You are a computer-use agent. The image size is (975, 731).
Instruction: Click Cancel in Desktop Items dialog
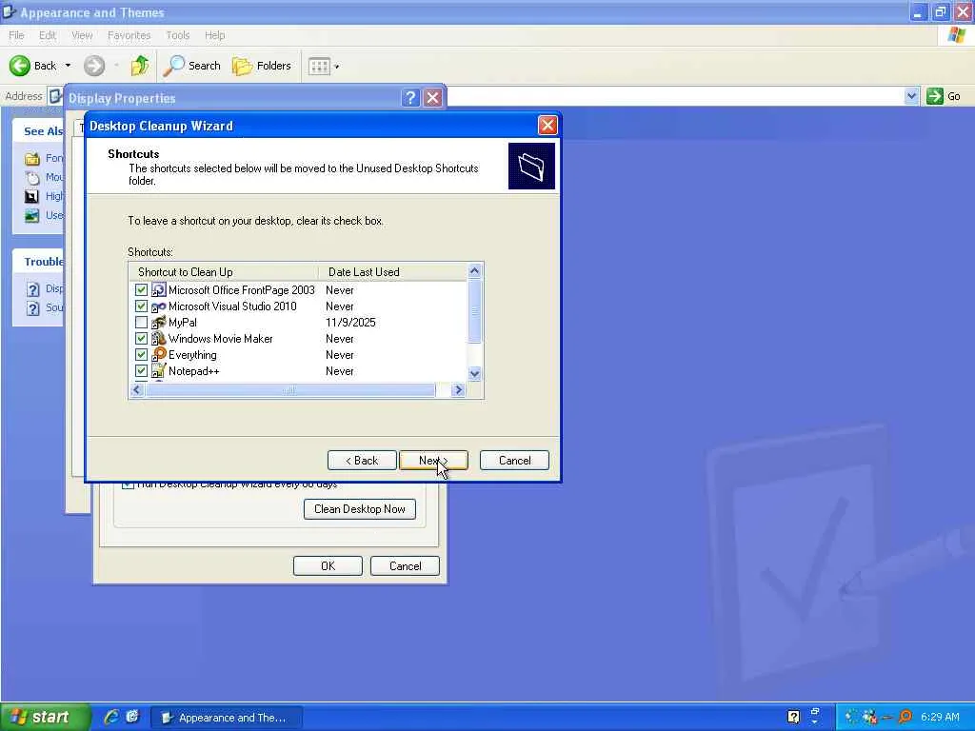405,565
